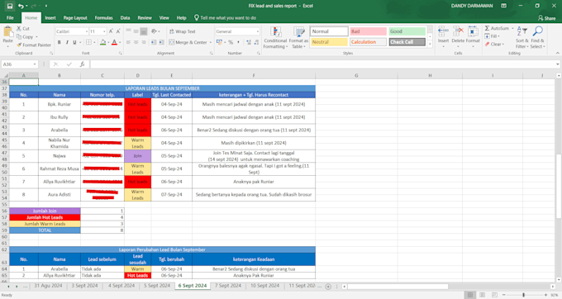
Task: Toggle italic formatting
Action: (67, 42)
